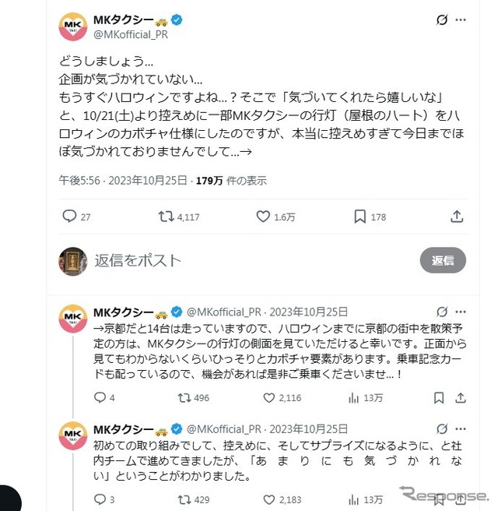Click the 返信 reply button
The image size is (498, 511).
click(443, 260)
